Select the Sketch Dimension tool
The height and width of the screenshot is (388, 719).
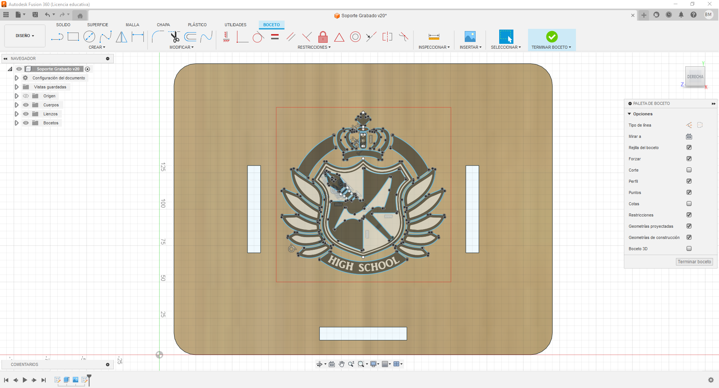(x=138, y=37)
